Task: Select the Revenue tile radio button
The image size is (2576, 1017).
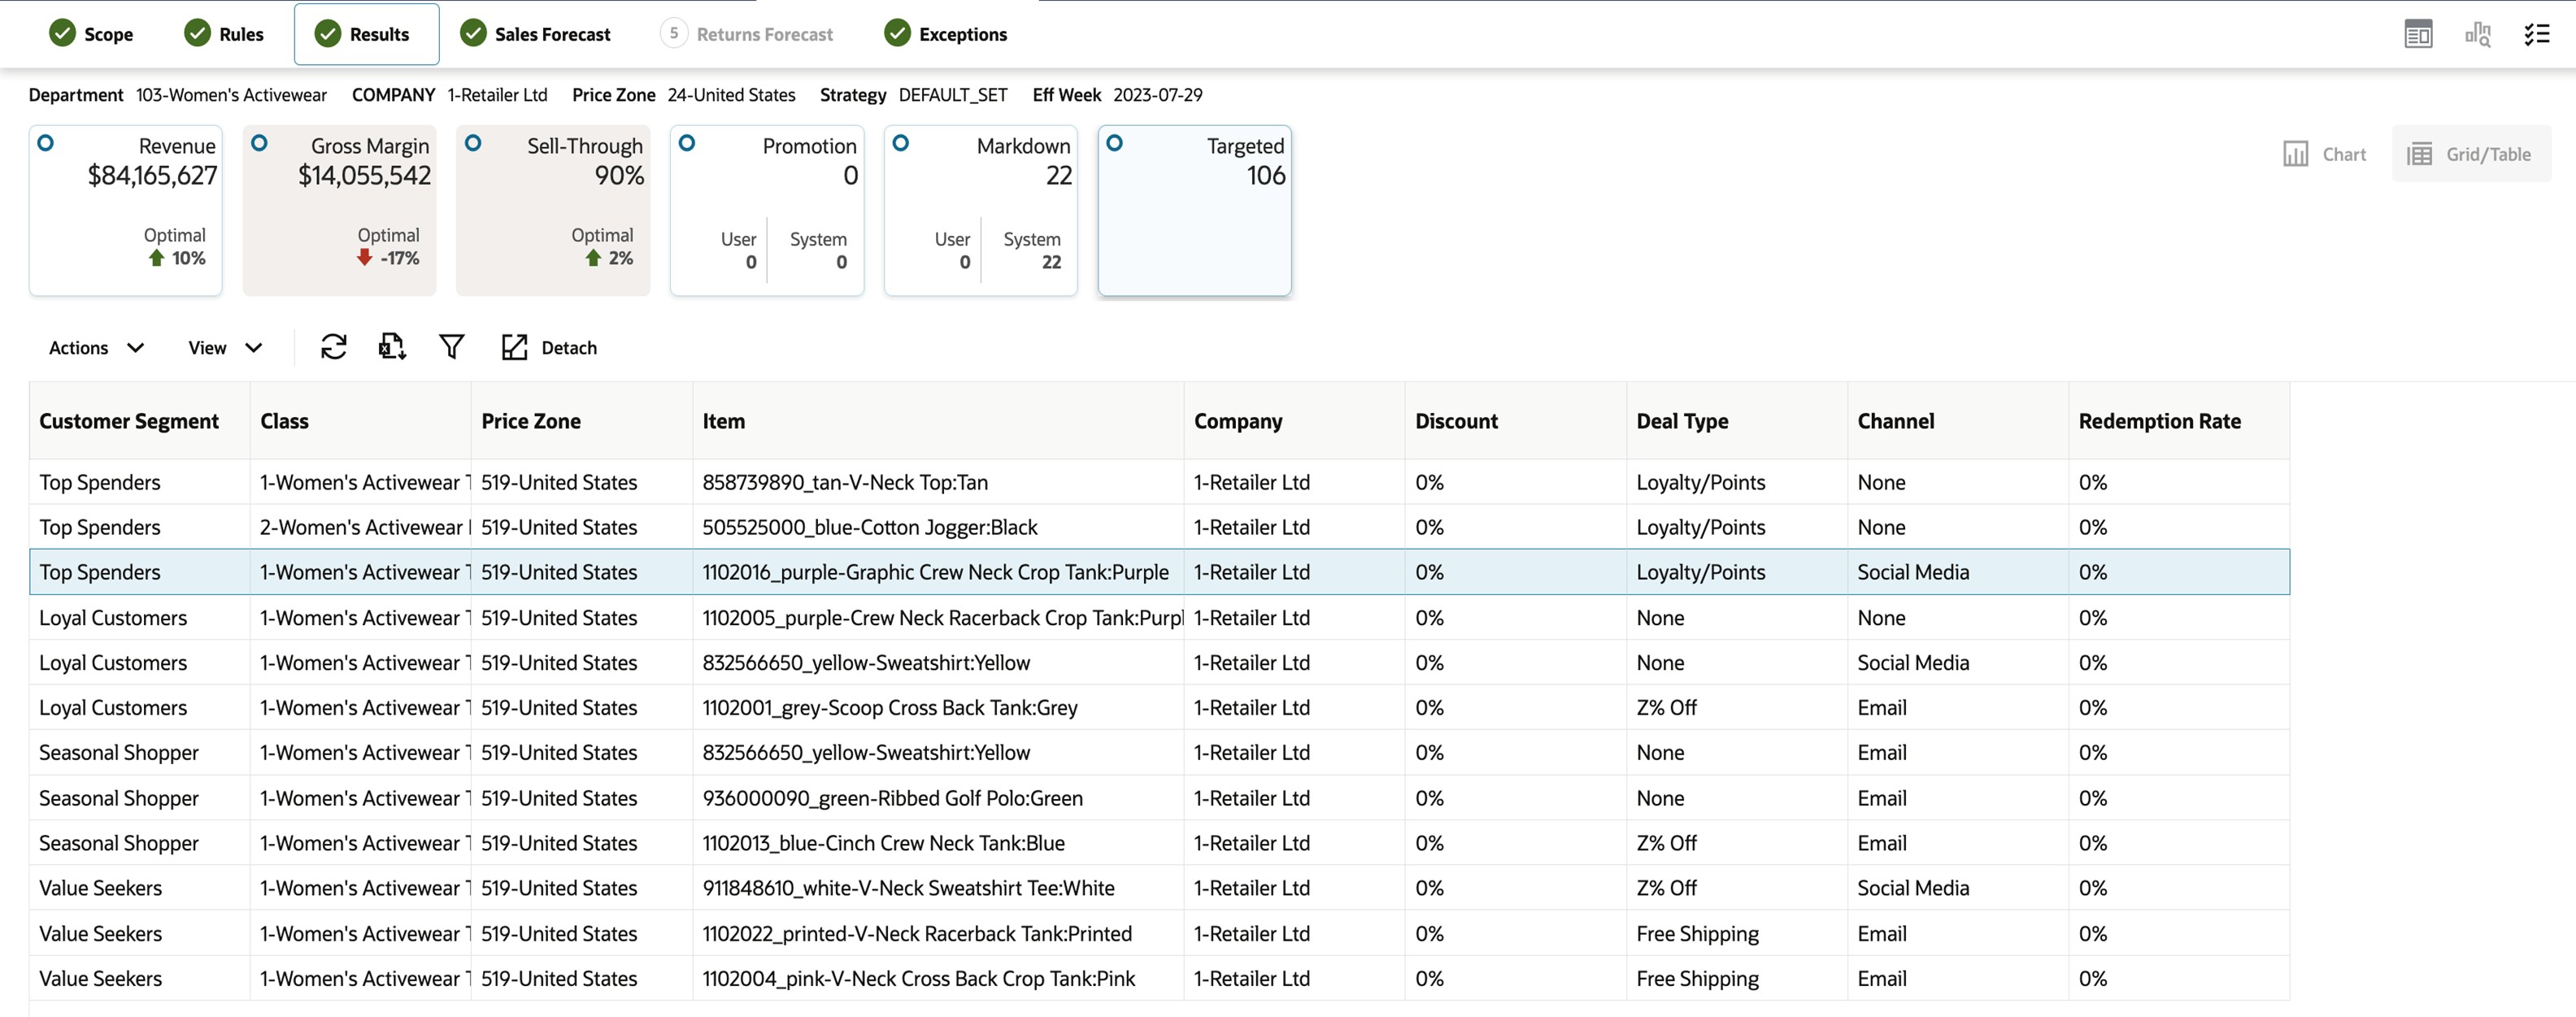Action: click(46, 143)
